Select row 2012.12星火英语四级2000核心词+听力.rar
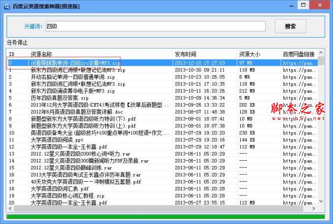This screenshot has width=333, height=224. [x=163, y=154]
